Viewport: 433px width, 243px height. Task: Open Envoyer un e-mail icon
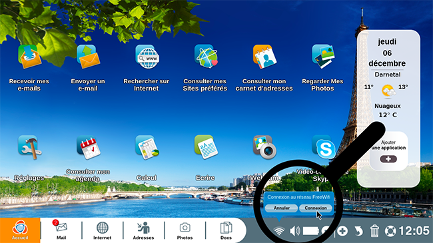click(x=88, y=57)
